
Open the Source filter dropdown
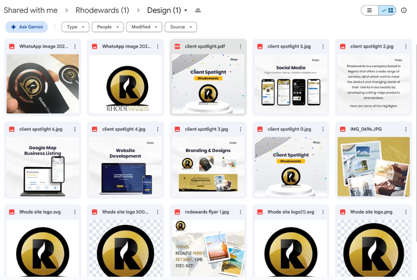click(181, 27)
